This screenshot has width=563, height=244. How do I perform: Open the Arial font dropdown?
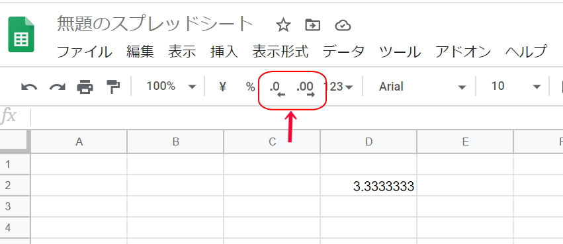tap(422, 87)
